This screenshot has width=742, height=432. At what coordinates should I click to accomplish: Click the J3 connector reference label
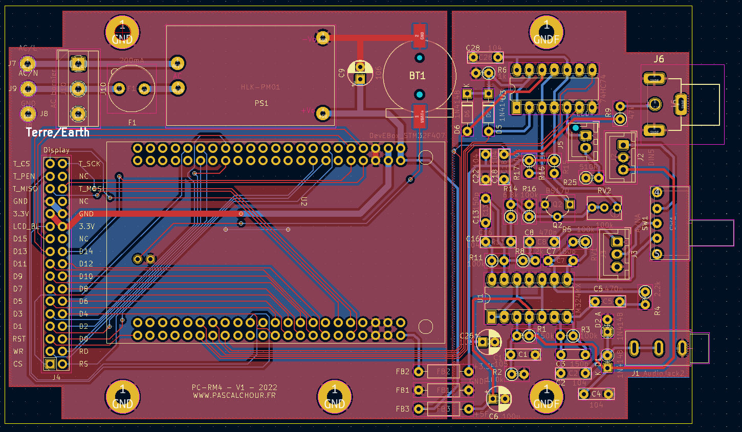635,254
